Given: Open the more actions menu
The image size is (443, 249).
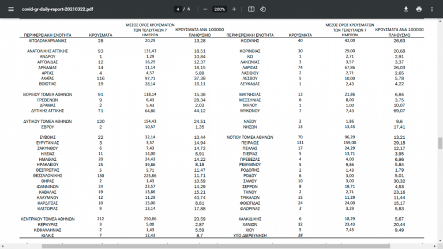Looking at the screenshot, I should coord(431,9).
